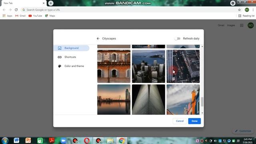The width and height of the screenshot is (256, 144).
Task: Click the dialog scrollbar thumb
Action: click(x=202, y=102)
